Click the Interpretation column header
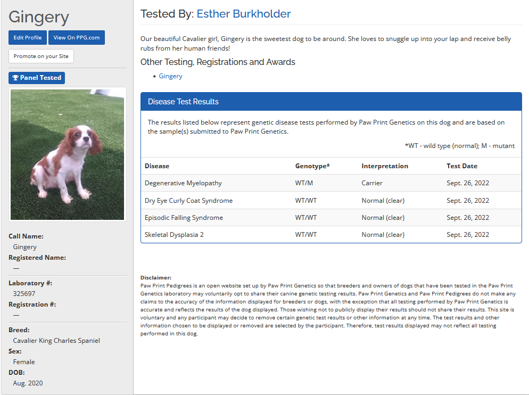The image size is (529, 395). [x=384, y=166]
